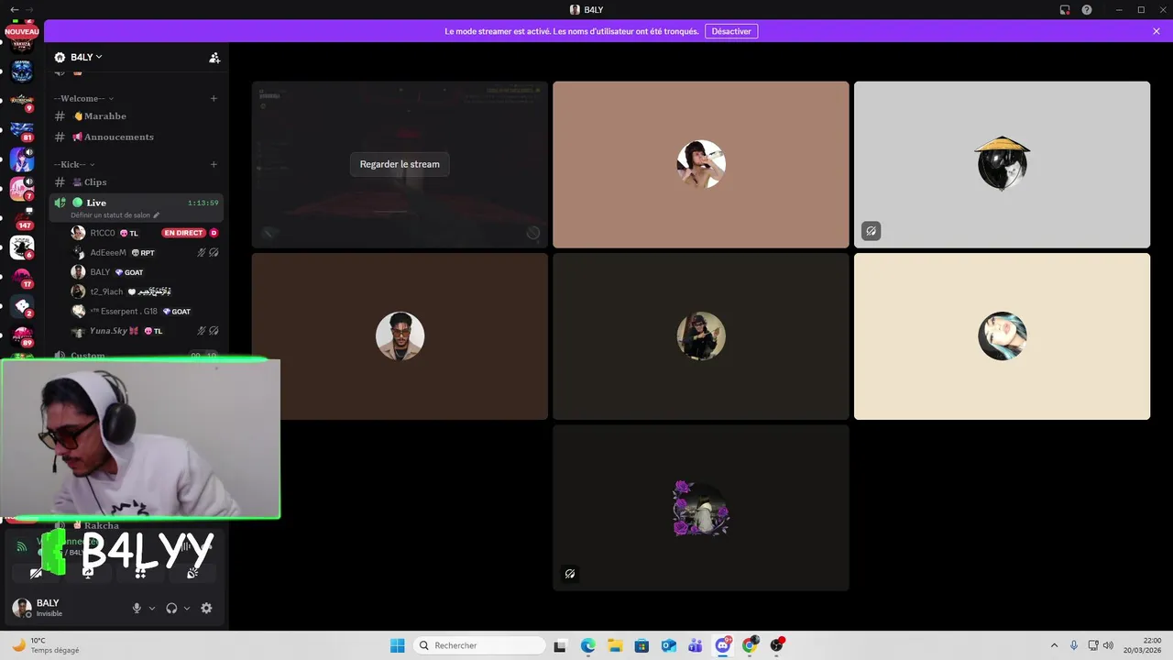Viewport: 1173px width, 660px height.
Task: Open the cream tile with teal-hair avatar
Action: (x=1002, y=336)
